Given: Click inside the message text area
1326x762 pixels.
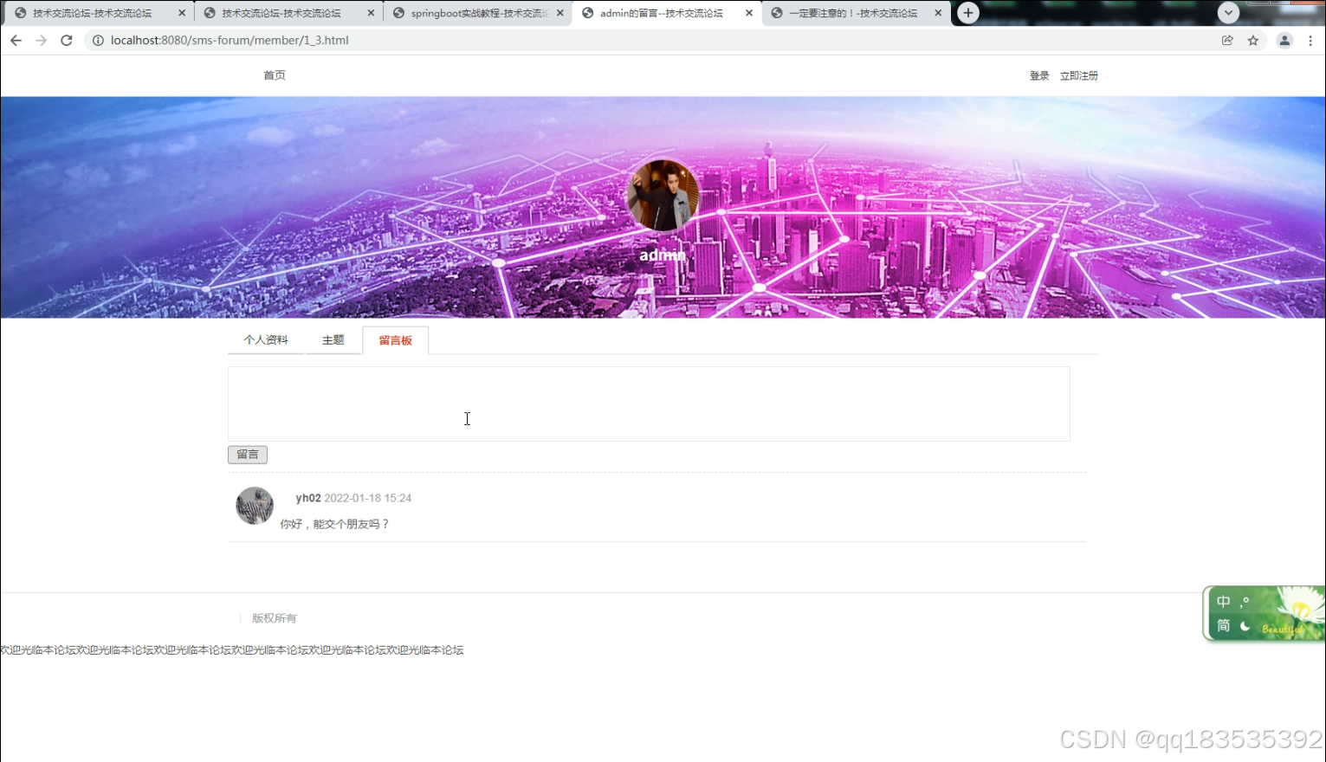Looking at the screenshot, I should (648, 404).
